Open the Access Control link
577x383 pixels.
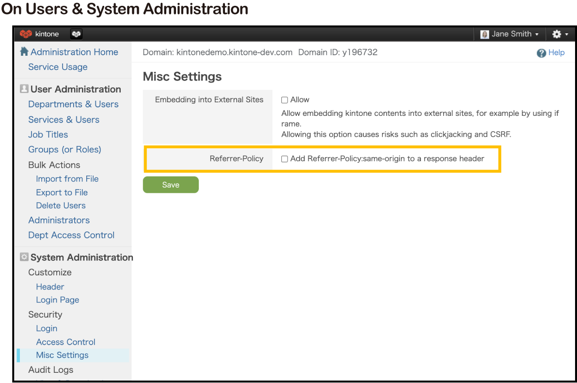tap(65, 342)
